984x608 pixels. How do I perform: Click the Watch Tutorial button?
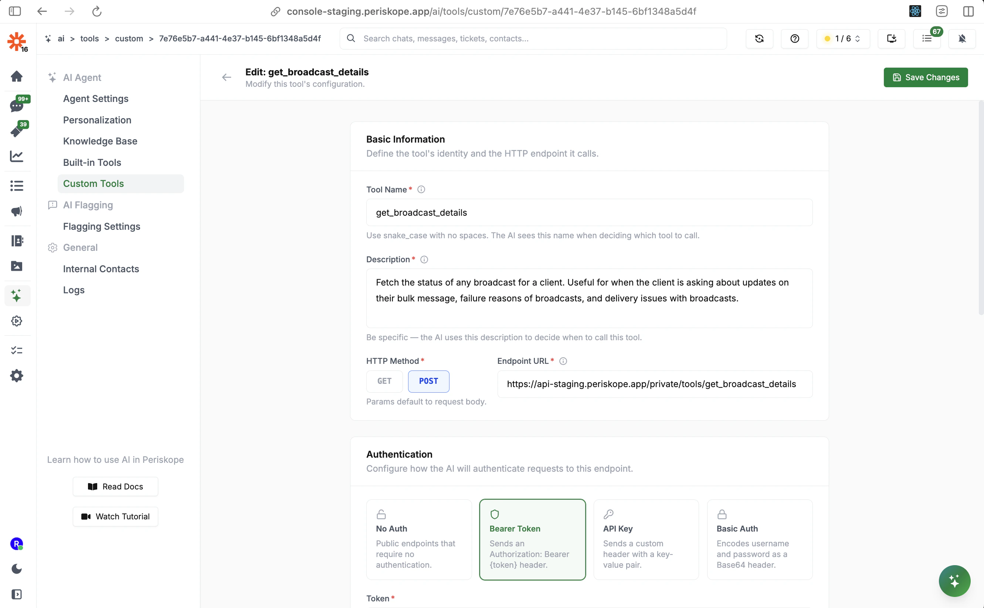[x=115, y=516]
